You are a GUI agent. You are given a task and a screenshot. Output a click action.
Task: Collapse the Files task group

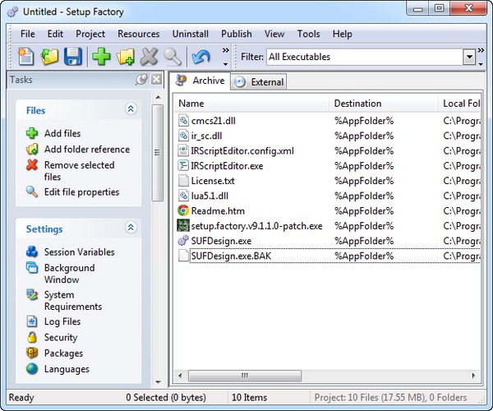click(x=131, y=109)
